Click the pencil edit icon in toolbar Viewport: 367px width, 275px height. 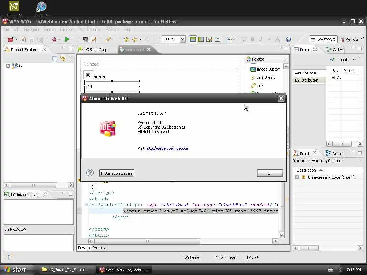tap(94, 39)
